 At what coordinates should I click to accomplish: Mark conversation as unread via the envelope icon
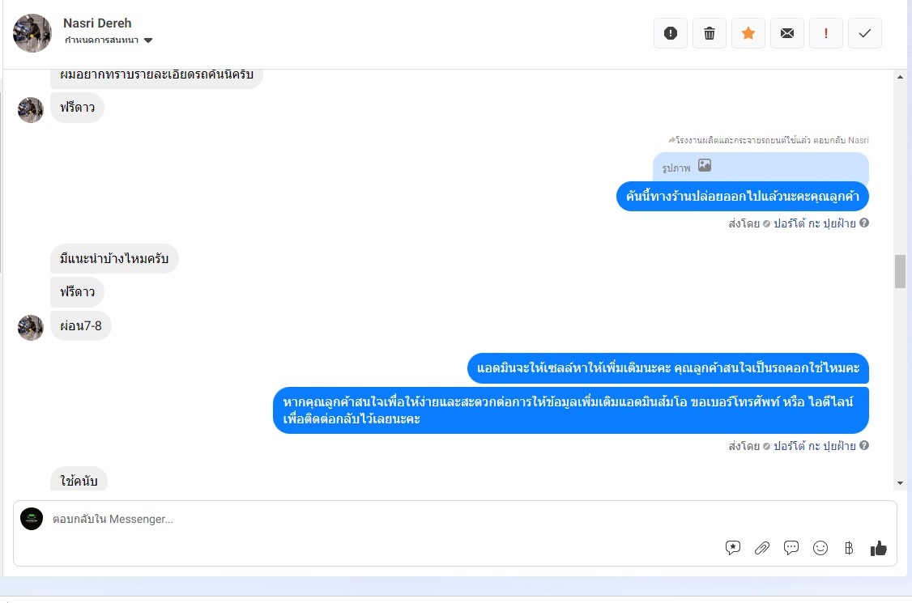coord(787,33)
